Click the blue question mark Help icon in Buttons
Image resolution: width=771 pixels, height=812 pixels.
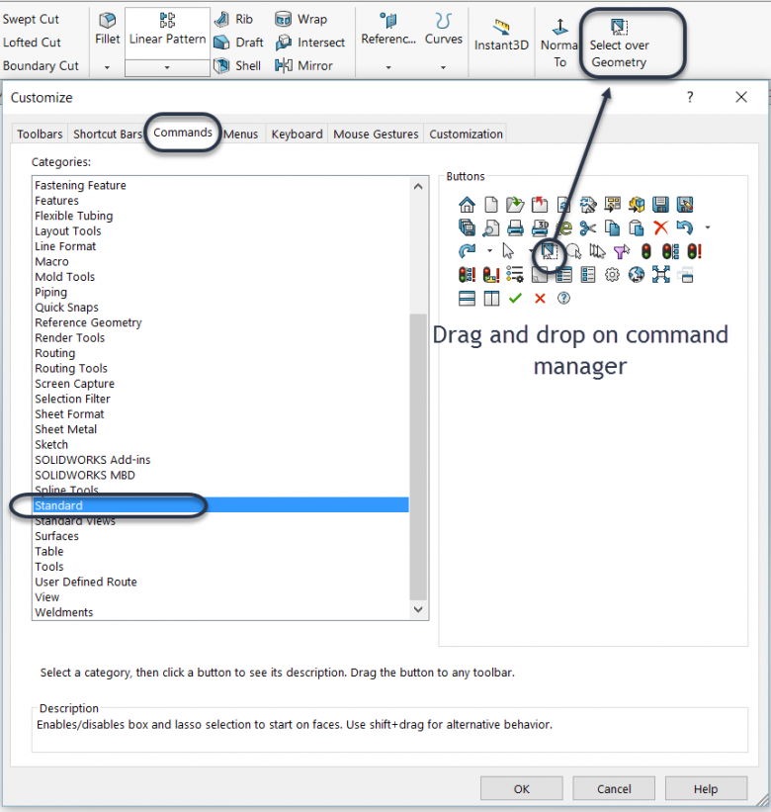563,299
